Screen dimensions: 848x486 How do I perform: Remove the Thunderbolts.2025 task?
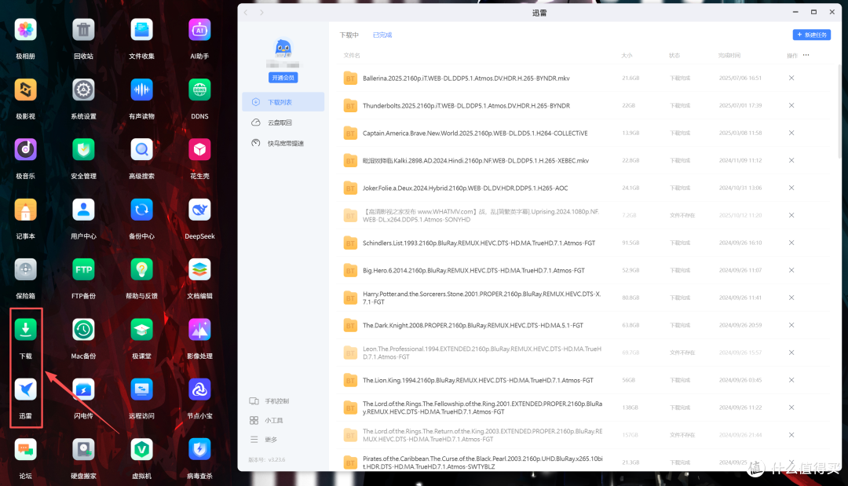(x=791, y=106)
